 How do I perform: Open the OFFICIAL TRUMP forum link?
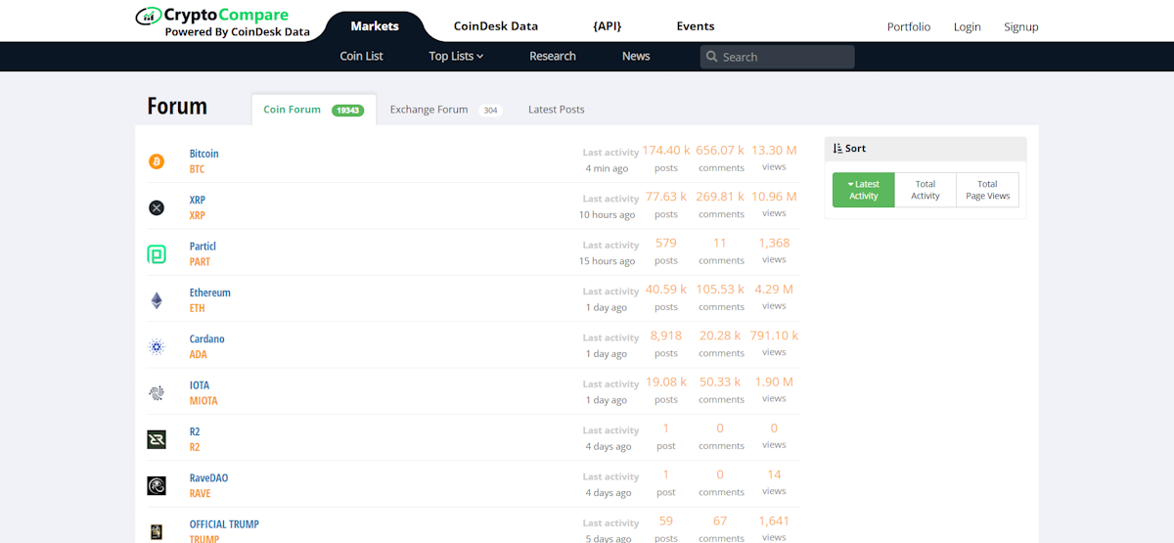click(x=224, y=523)
